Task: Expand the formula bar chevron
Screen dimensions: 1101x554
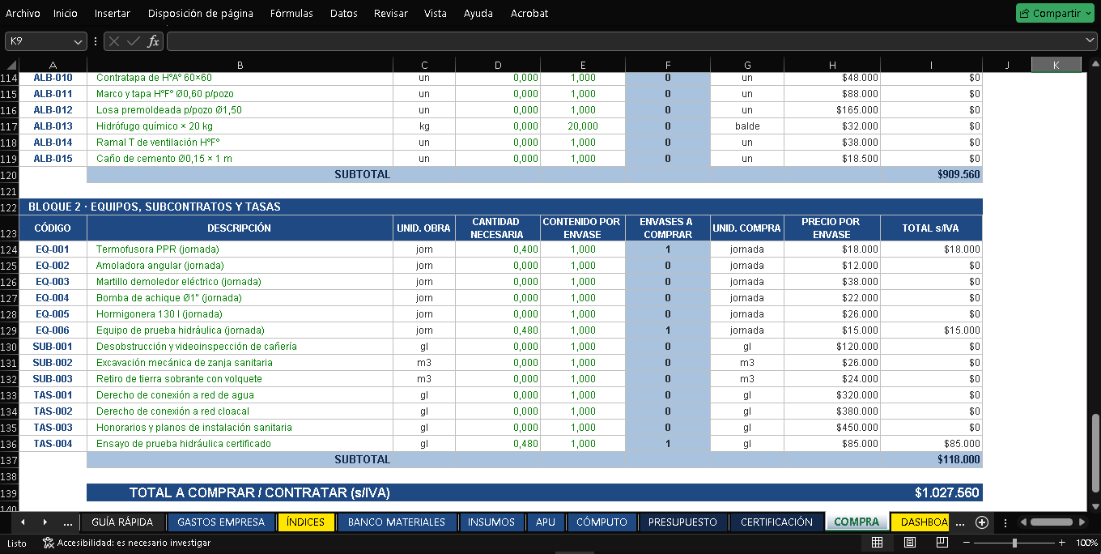Action: [x=1090, y=40]
